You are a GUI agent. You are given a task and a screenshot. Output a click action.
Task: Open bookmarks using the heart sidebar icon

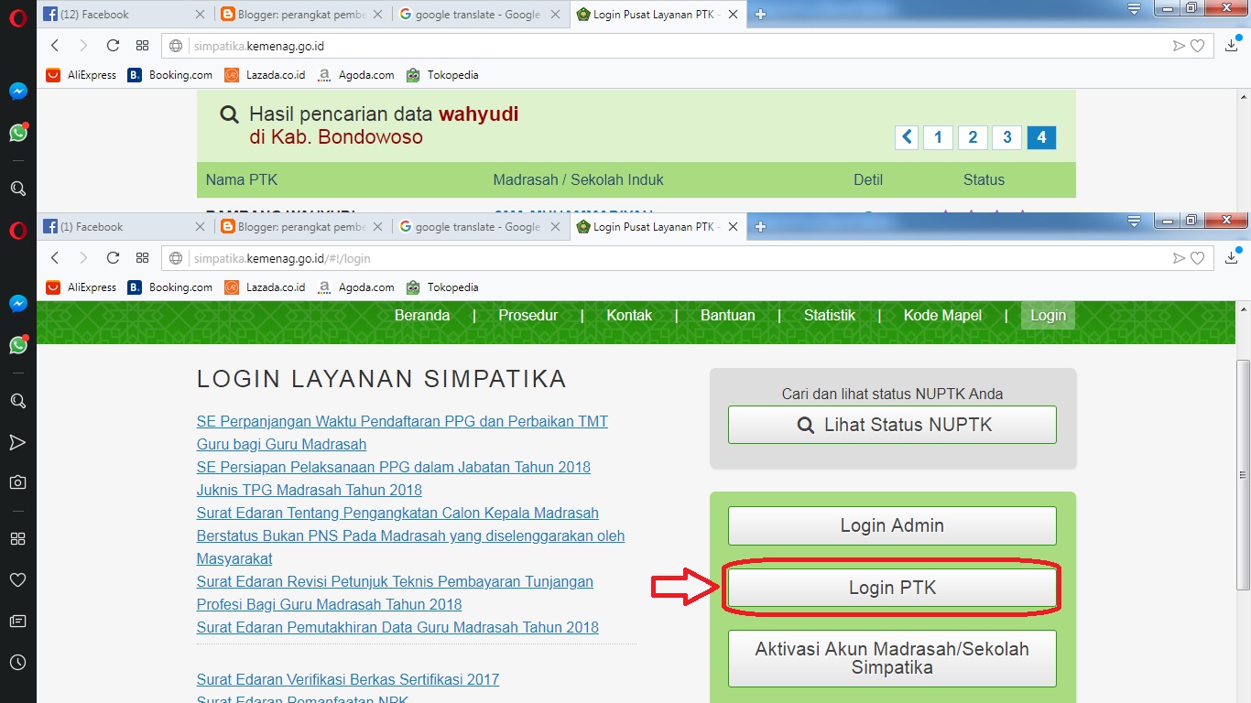pos(18,579)
